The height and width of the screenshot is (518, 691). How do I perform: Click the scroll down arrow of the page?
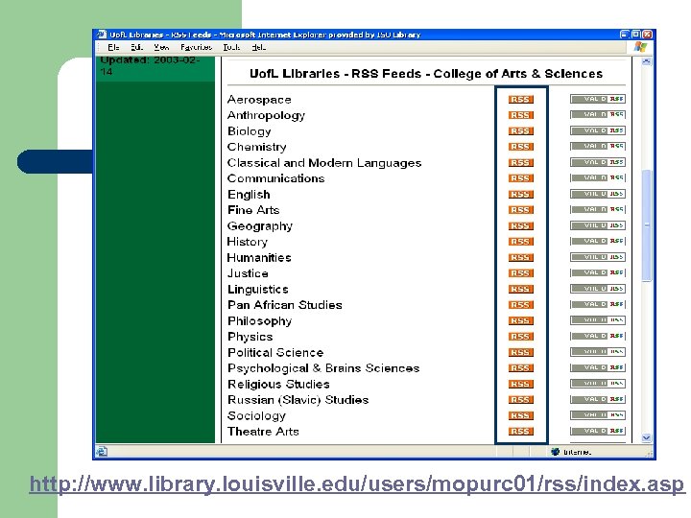[647, 437]
